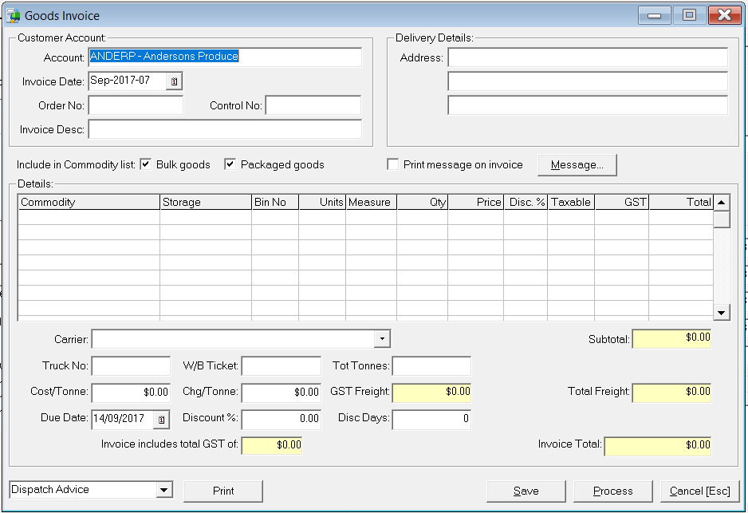Cancel the invoice with Cancel [Esc]
748x513 pixels.
coord(700,491)
